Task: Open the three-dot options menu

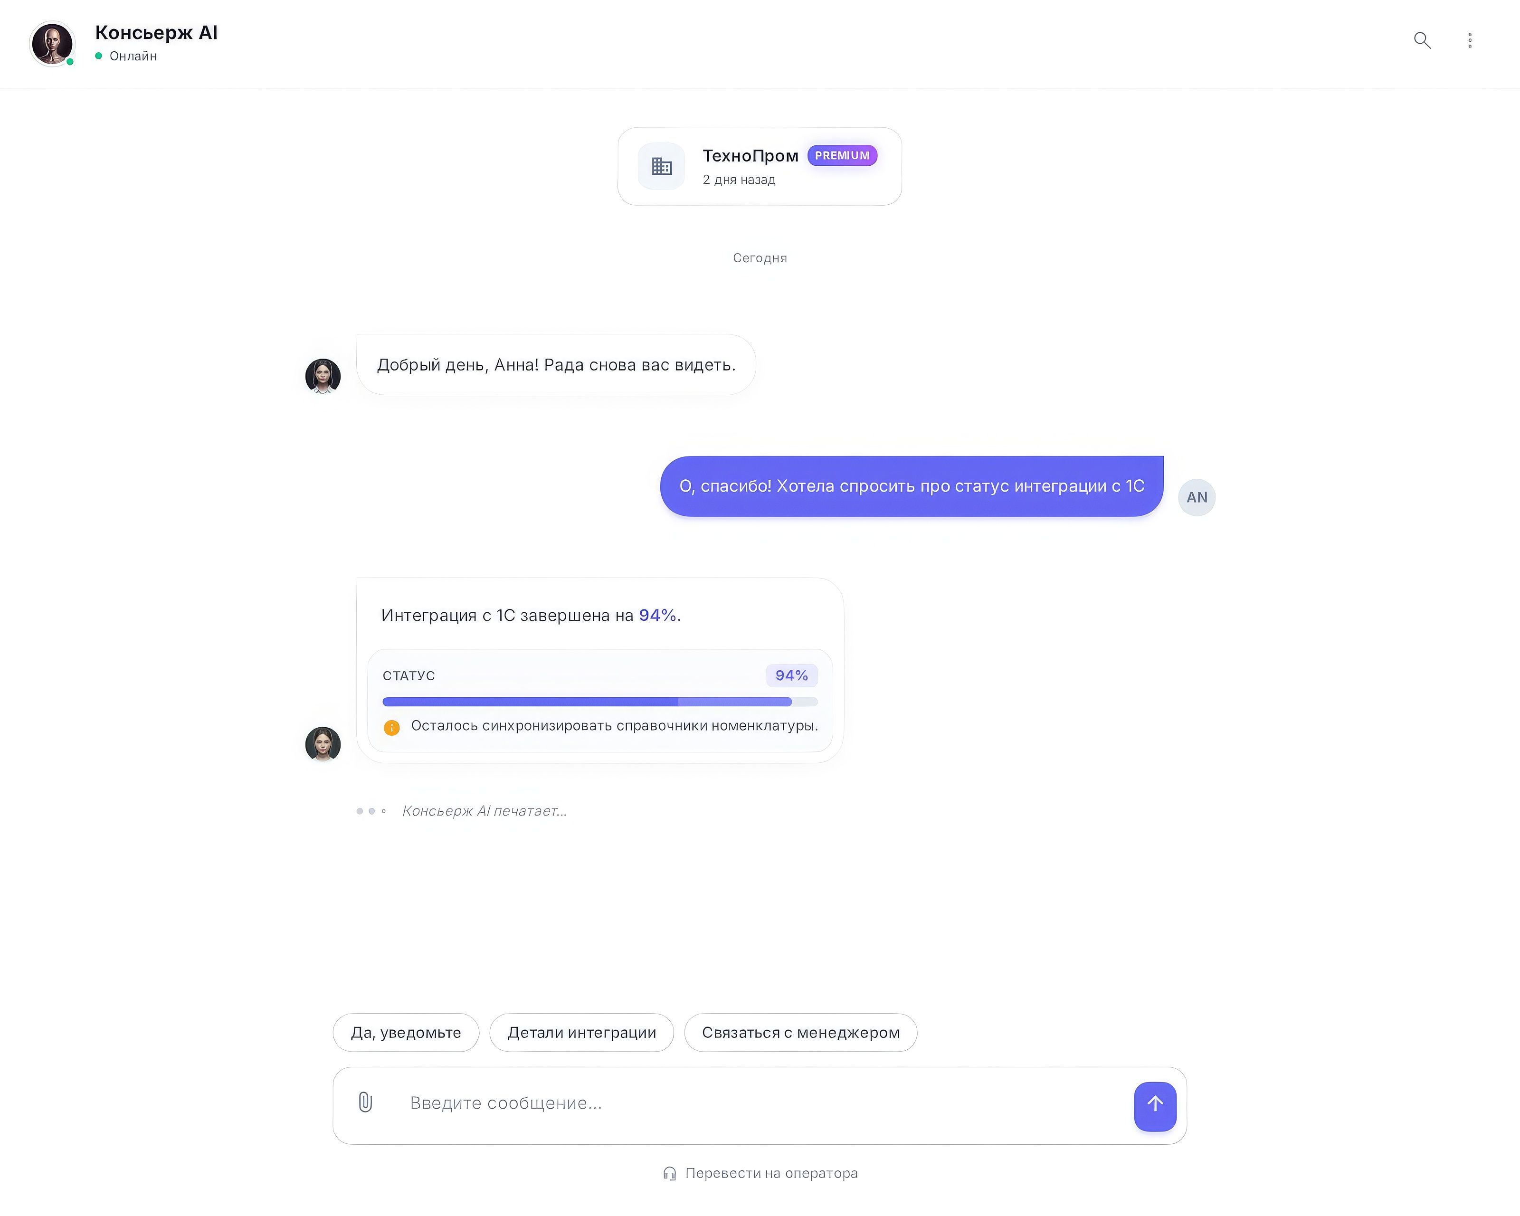Action: coord(1470,40)
